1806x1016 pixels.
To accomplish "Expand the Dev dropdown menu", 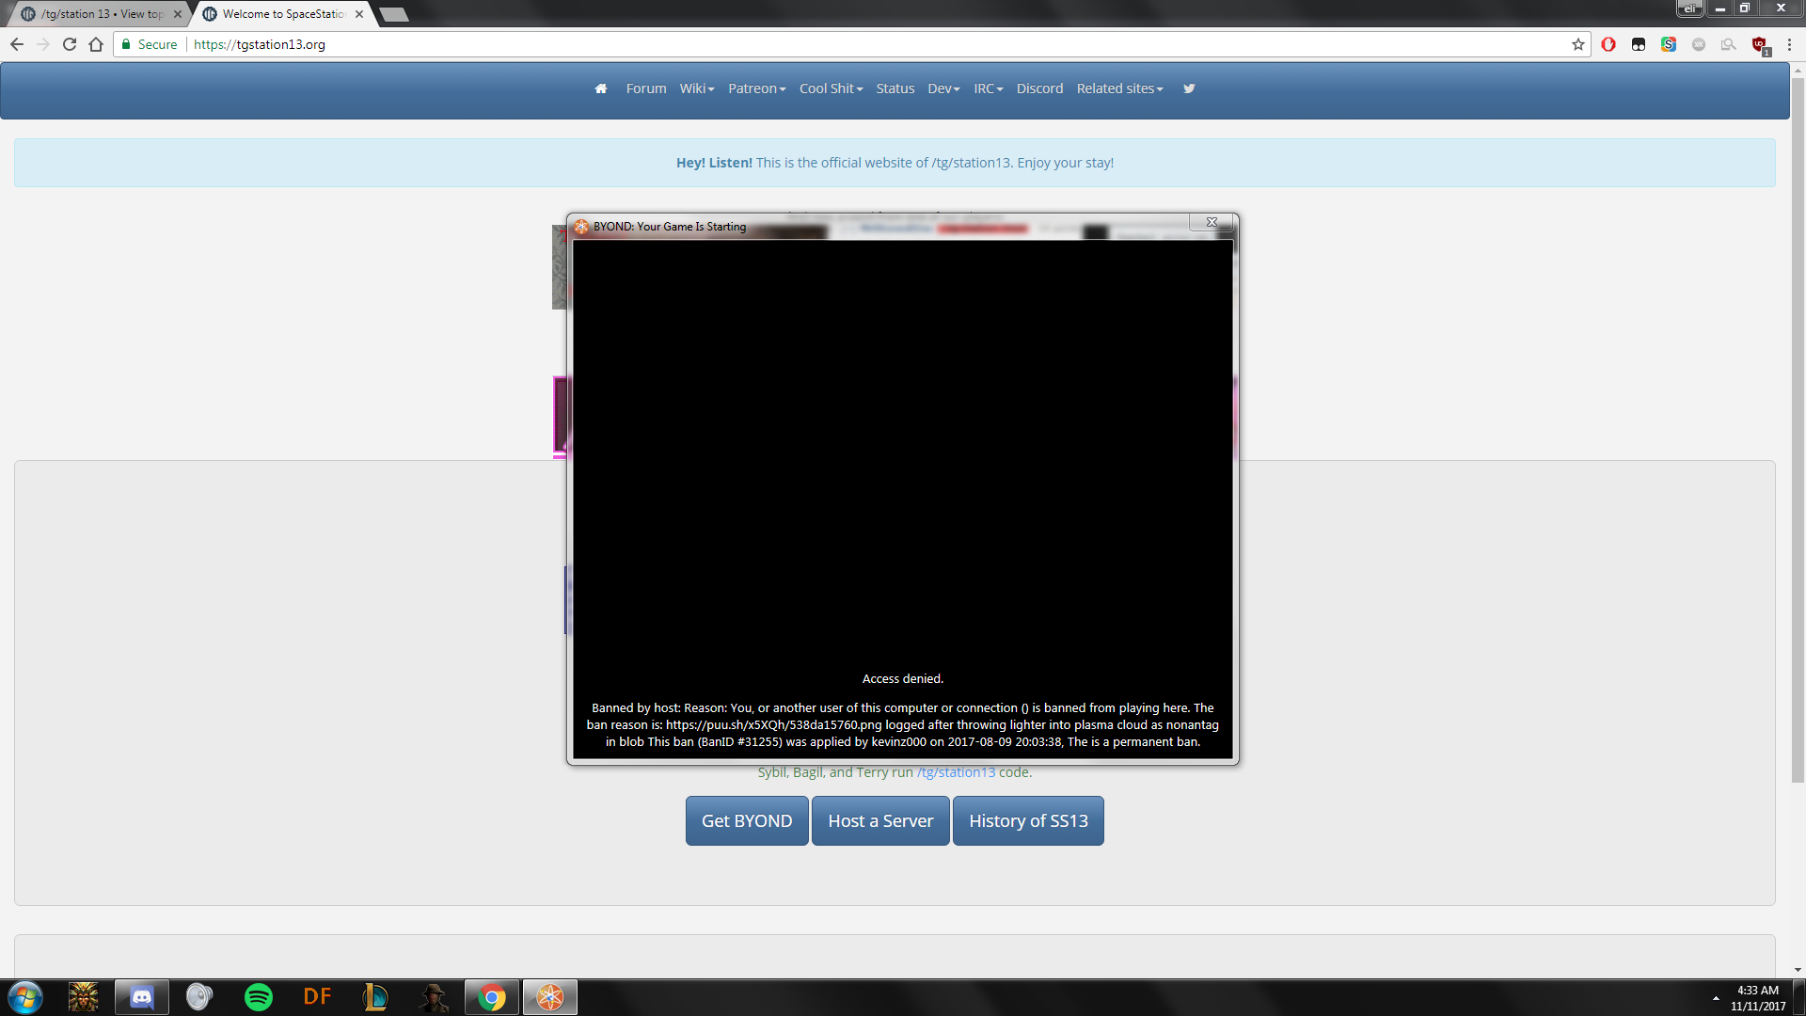I will pyautogui.click(x=943, y=88).
